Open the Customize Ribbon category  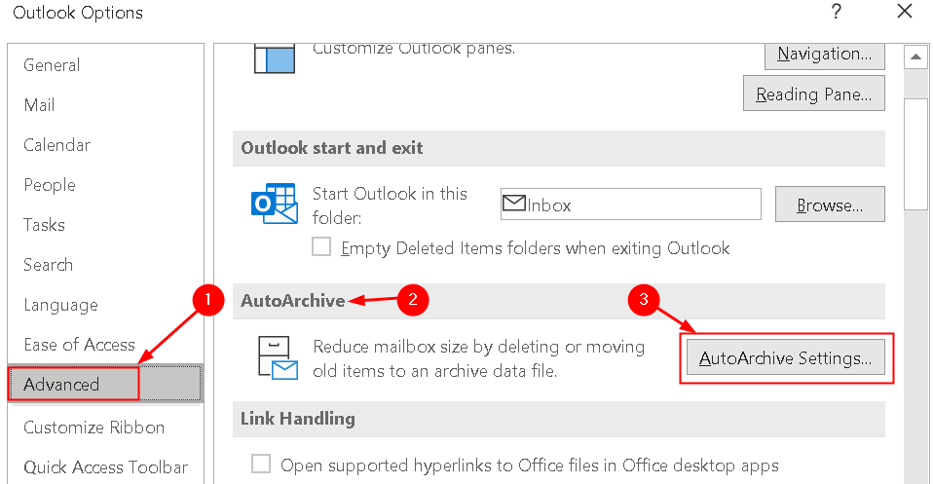coord(94,428)
